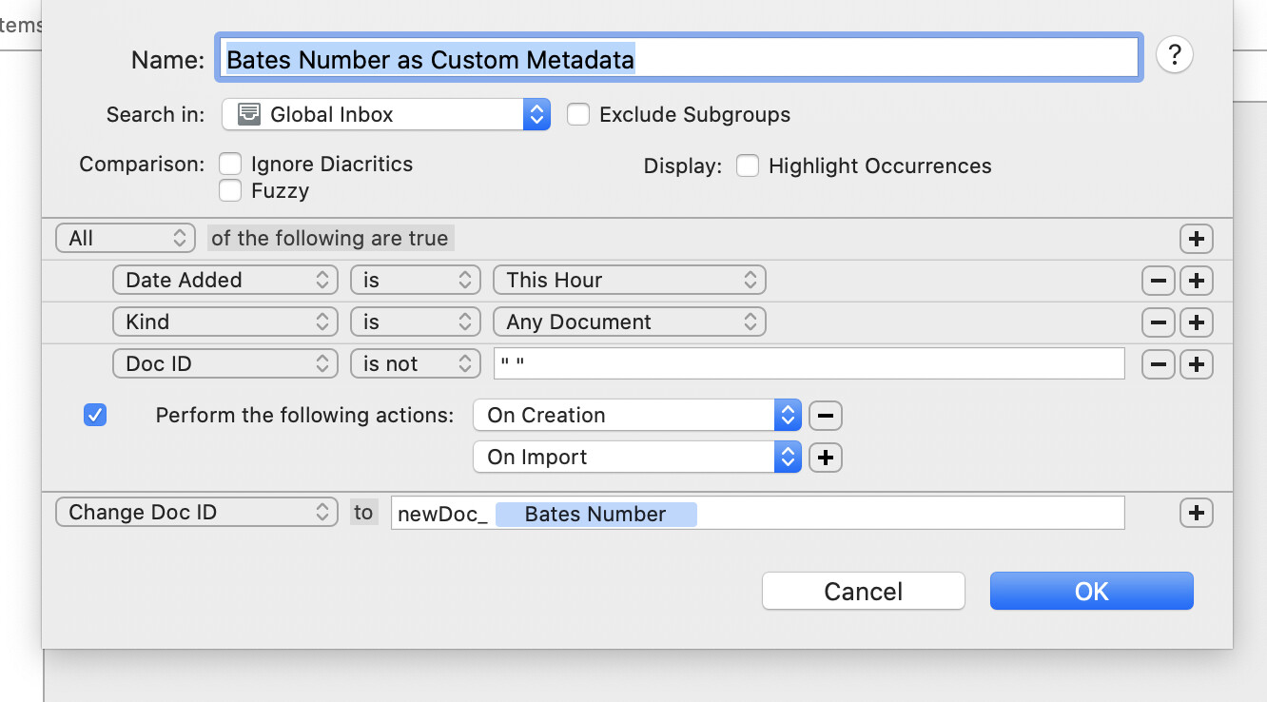The image size is (1267, 702).
Task: Open the Search in Global Inbox dropdown
Action: pos(385,115)
